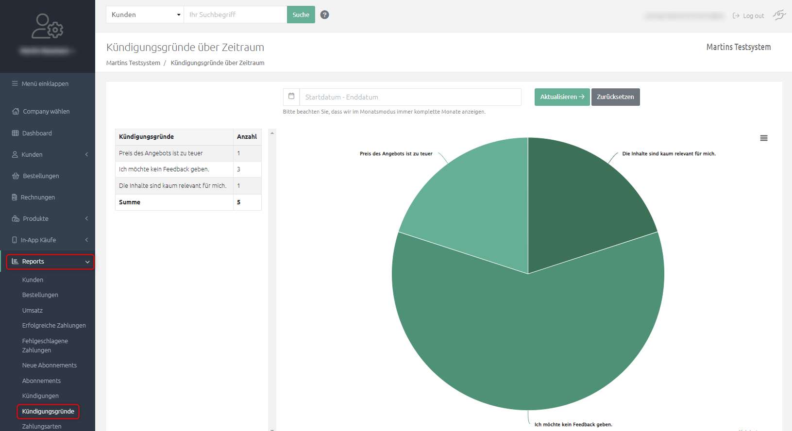Click the Zurücksetzen button
This screenshot has height=431, width=792.
[x=615, y=97]
